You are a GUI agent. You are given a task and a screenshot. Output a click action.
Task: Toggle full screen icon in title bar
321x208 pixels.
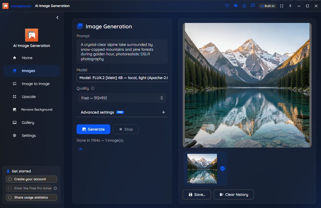coord(282,6)
